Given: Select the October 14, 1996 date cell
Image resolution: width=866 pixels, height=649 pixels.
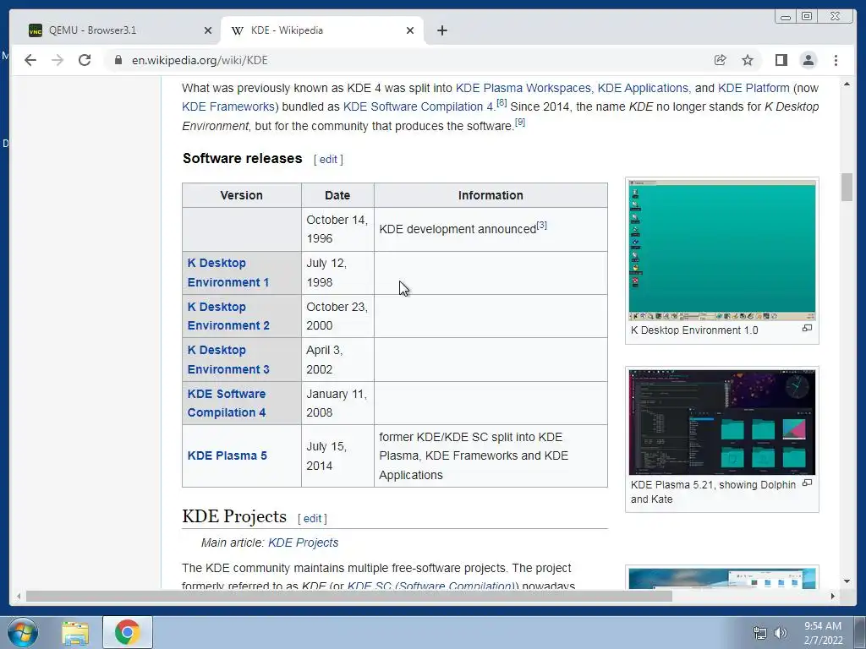Looking at the screenshot, I should pyautogui.click(x=337, y=229).
